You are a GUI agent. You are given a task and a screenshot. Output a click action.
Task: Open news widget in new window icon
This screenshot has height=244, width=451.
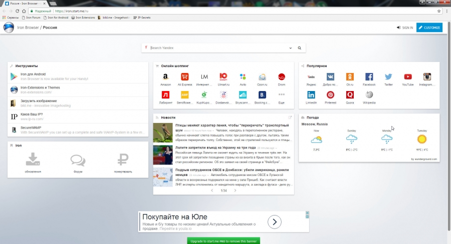pyautogui.click(x=290, y=117)
